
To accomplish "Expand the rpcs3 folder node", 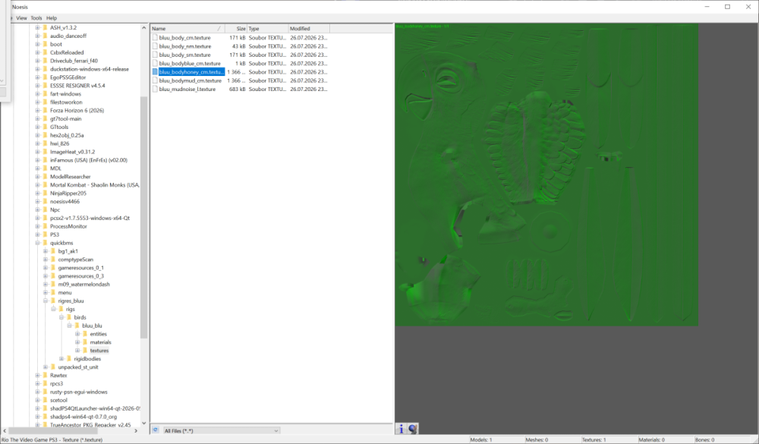I will (38, 383).
